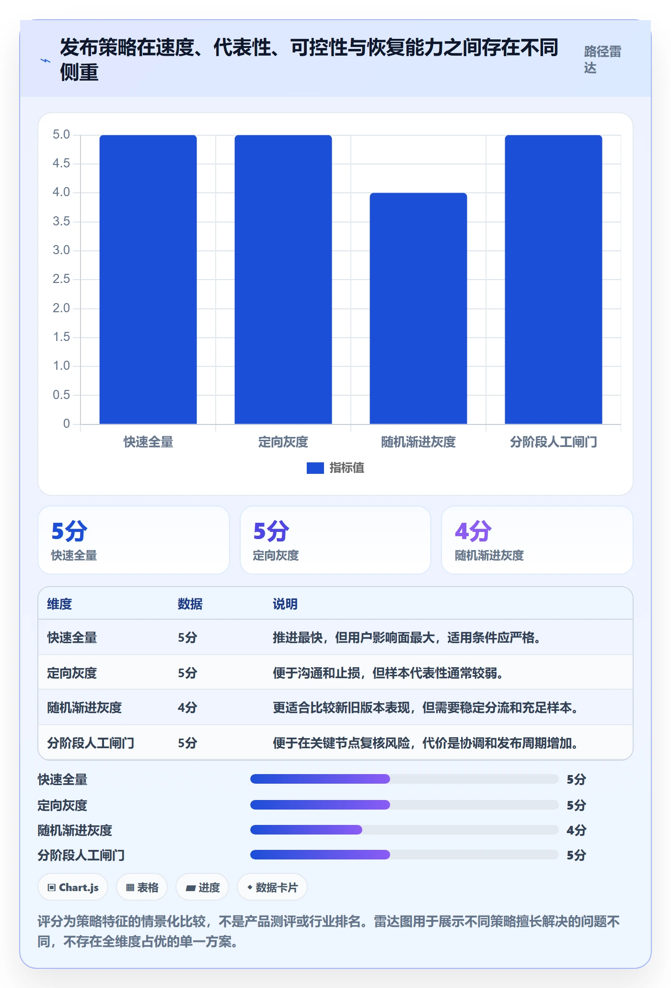Select the 快速全量 table row name

pyautogui.click(x=72, y=637)
